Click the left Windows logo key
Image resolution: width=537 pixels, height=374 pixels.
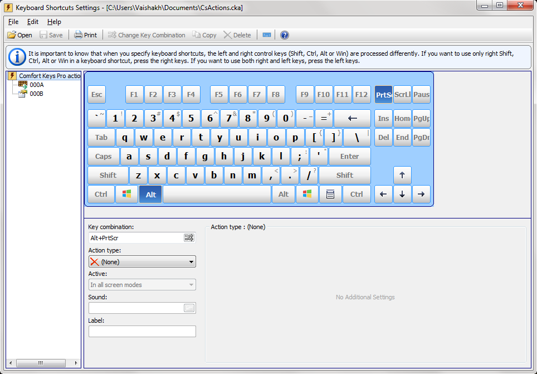coord(126,195)
